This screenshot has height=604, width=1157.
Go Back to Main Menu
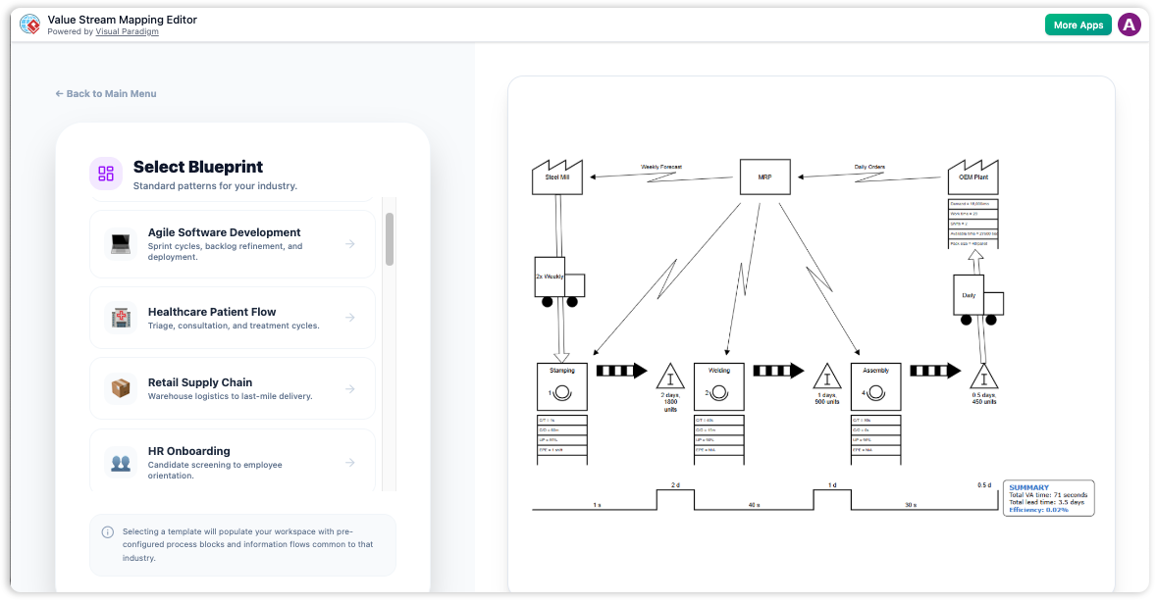(x=105, y=93)
